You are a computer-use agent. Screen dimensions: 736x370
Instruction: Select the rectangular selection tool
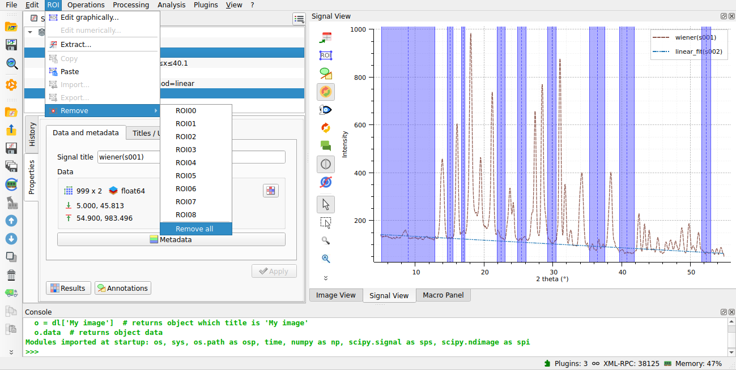[325, 222]
